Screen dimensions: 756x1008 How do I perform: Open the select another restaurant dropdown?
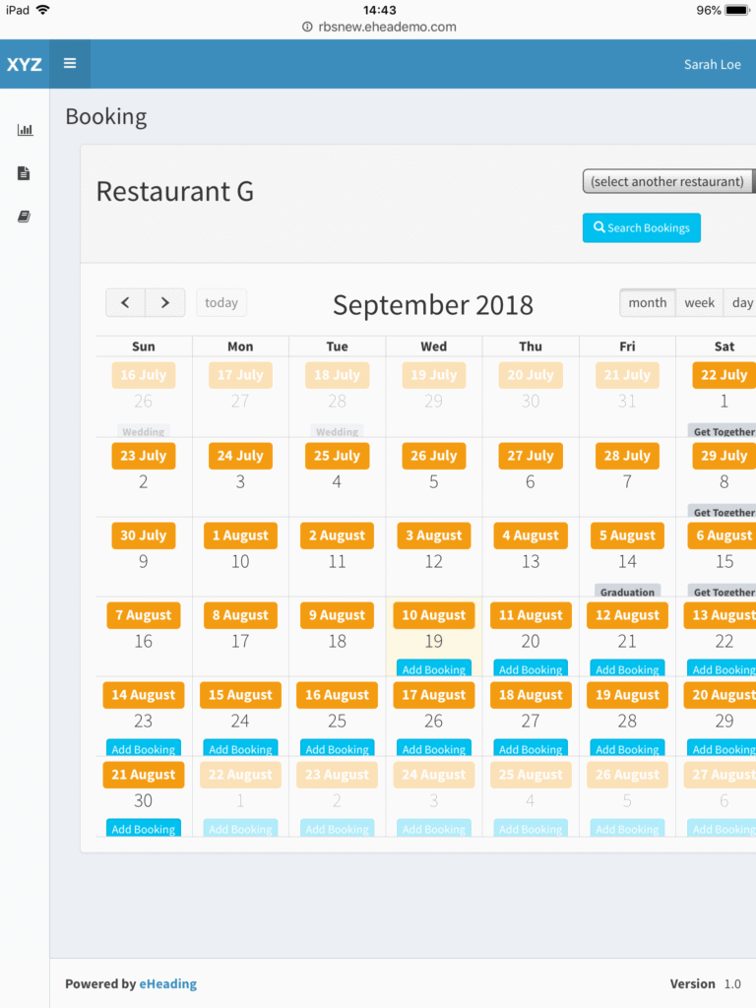point(667,181)
